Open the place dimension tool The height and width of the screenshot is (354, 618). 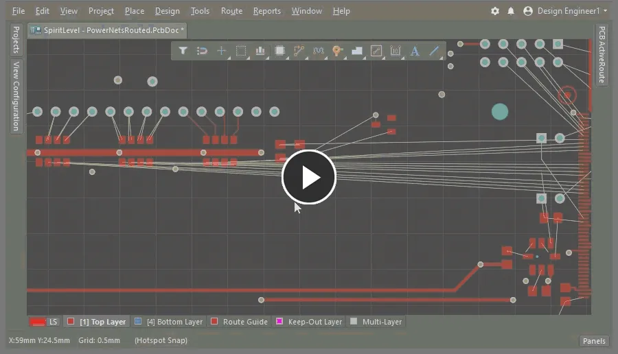[396, 51]
